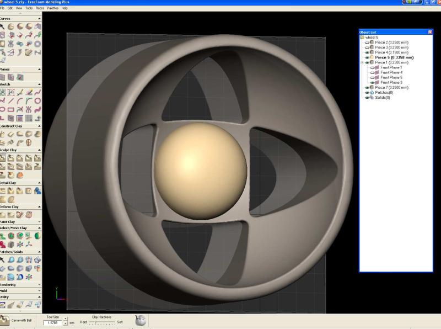Click the Tool Size input field
Viewport: 441px width, 329px height.
52,322
